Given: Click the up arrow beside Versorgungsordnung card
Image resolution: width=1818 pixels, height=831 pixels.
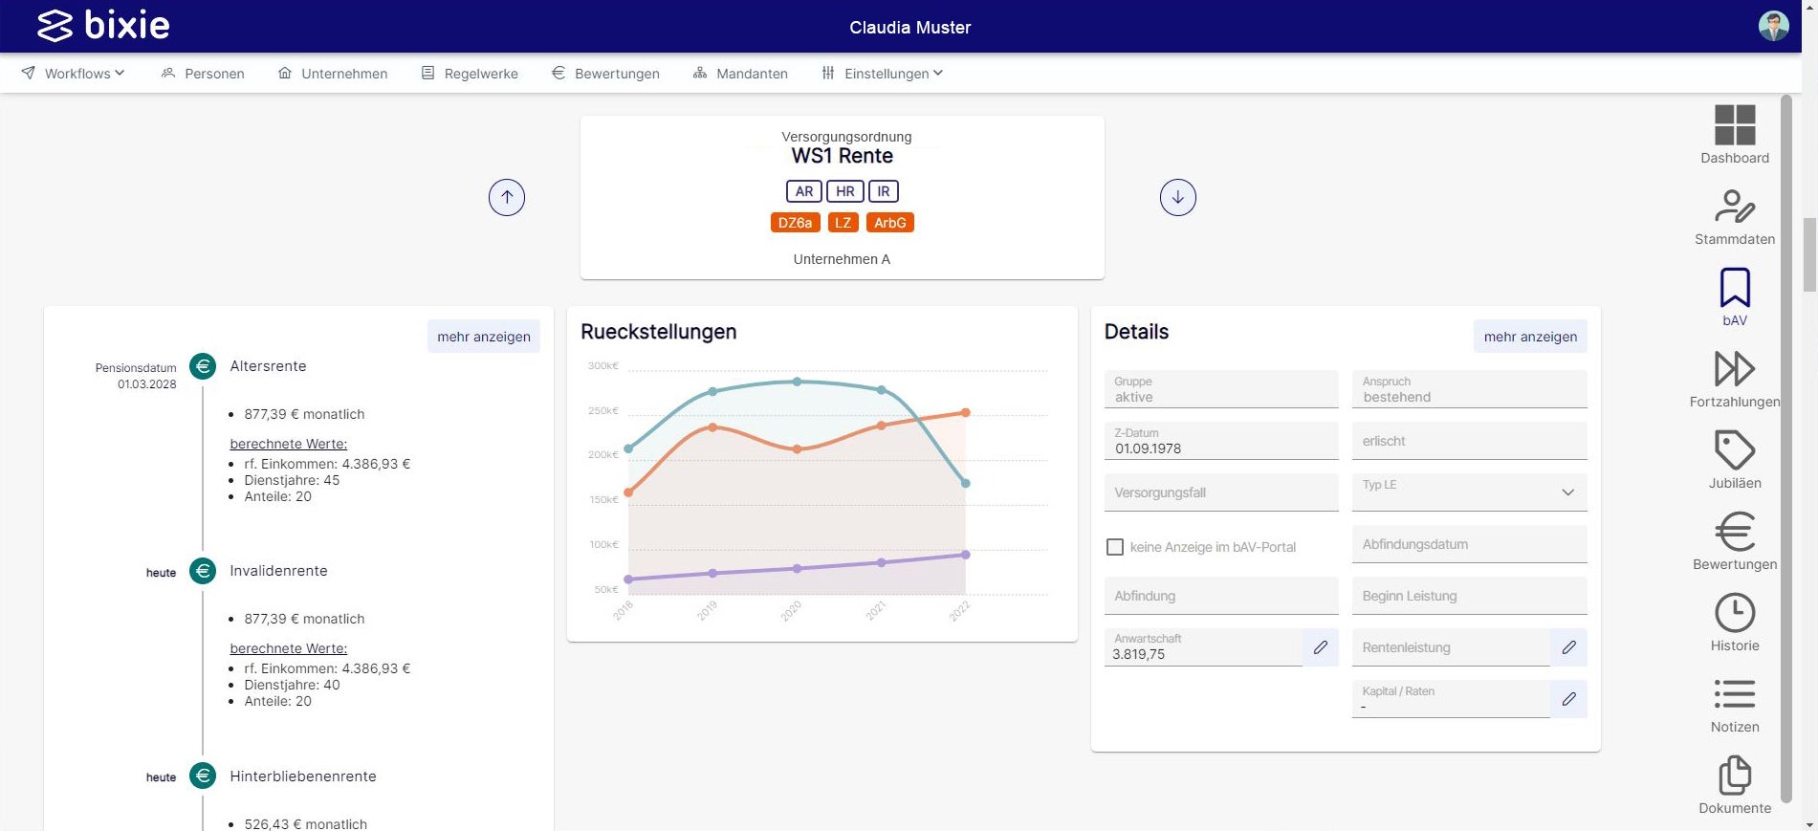Looking at the screenshot, I should coord(507,198).
